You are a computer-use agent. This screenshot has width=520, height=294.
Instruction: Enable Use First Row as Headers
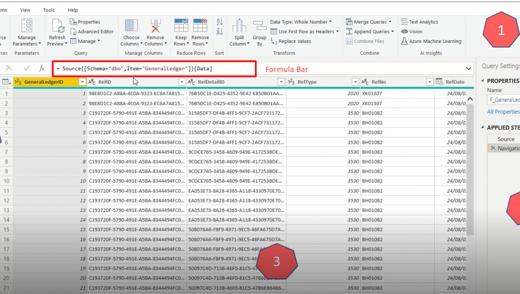coord(304,31)
